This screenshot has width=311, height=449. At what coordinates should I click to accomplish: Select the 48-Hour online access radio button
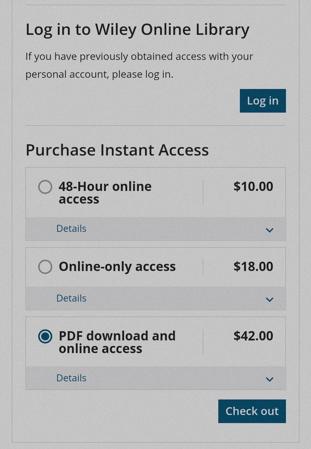pos(45,187)
